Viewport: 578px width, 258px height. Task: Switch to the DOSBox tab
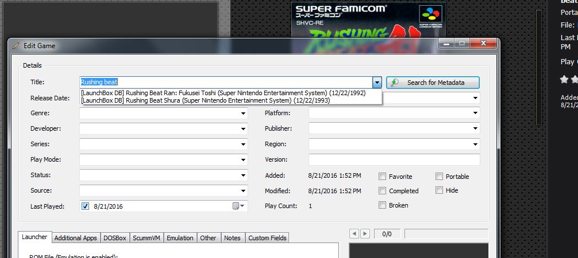(115, 238)
